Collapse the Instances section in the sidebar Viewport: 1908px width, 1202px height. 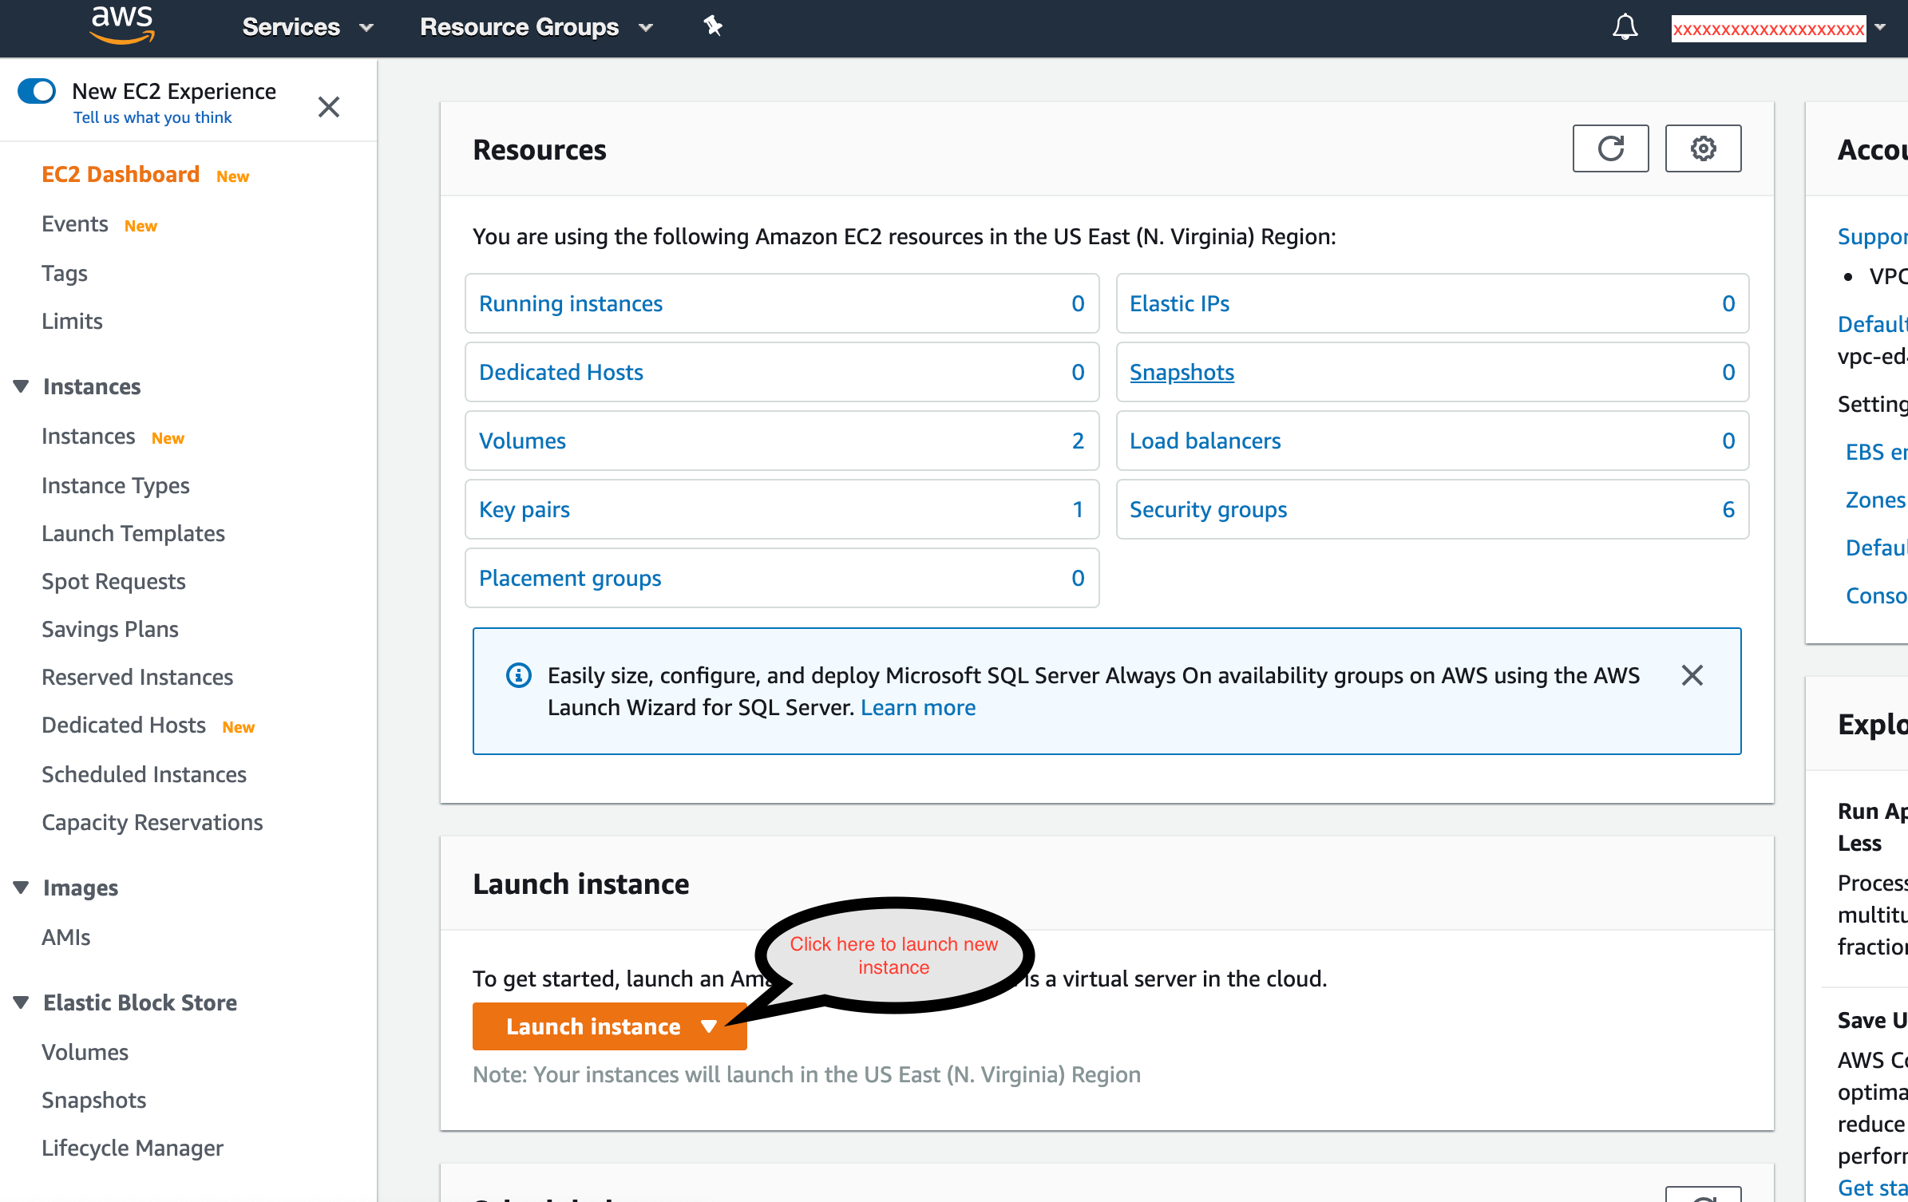pyautogui.click(x=21, y=386)
